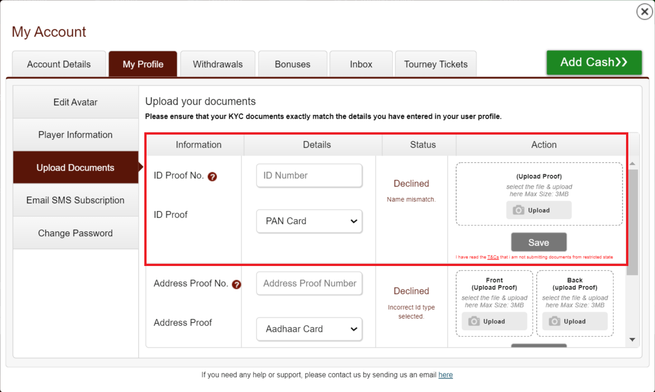This screenshot has width=655, height=392.
Task: Click the Add Cash button
Action: pos(593,62)
